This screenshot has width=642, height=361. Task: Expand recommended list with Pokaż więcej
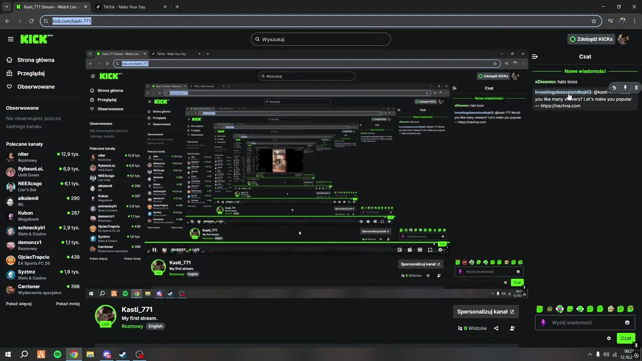[x=19, y=303]
